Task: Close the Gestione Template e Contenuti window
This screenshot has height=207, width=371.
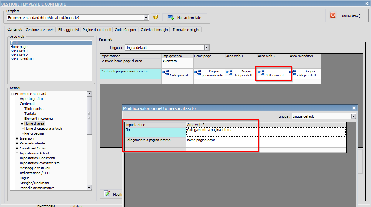Action: pyautogui.click(x=367, y=4)
